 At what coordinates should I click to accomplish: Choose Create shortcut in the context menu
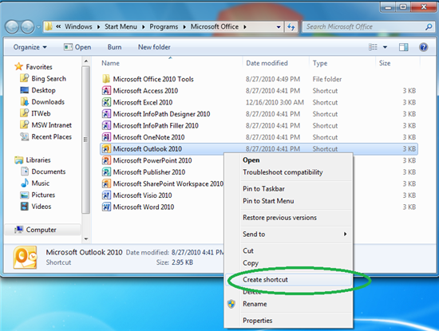[x=288, y=279]
